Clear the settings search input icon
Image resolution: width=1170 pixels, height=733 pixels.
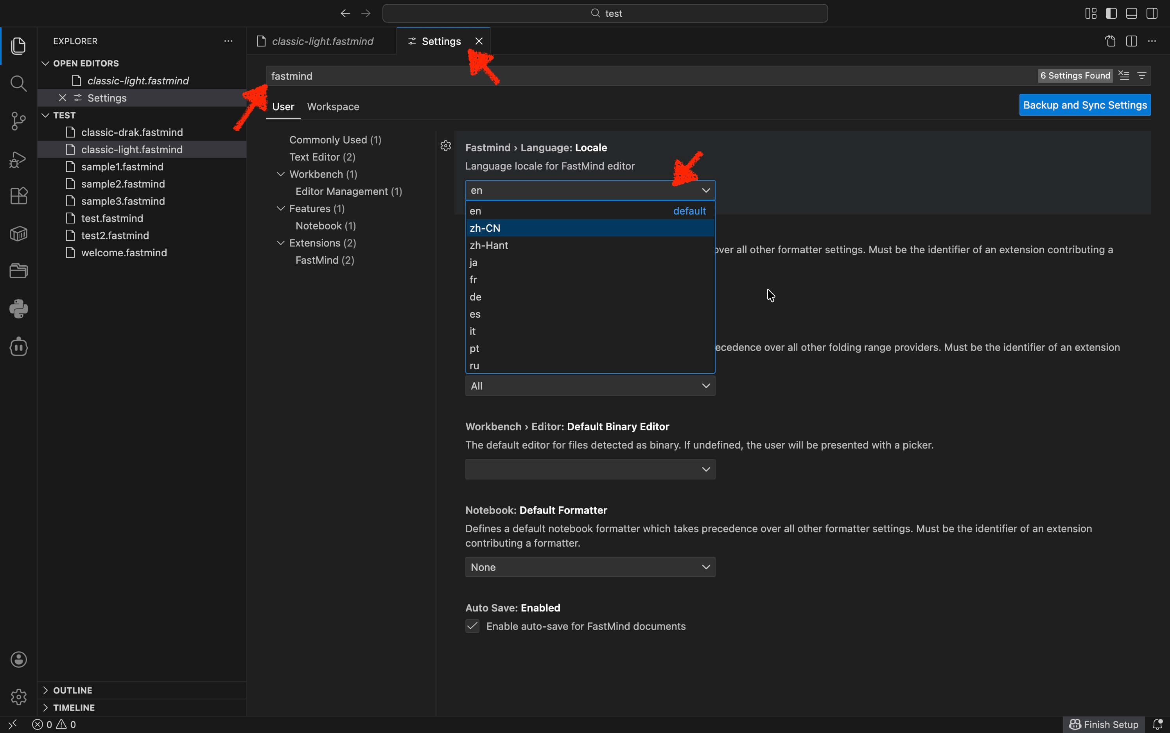(1124, 76)
